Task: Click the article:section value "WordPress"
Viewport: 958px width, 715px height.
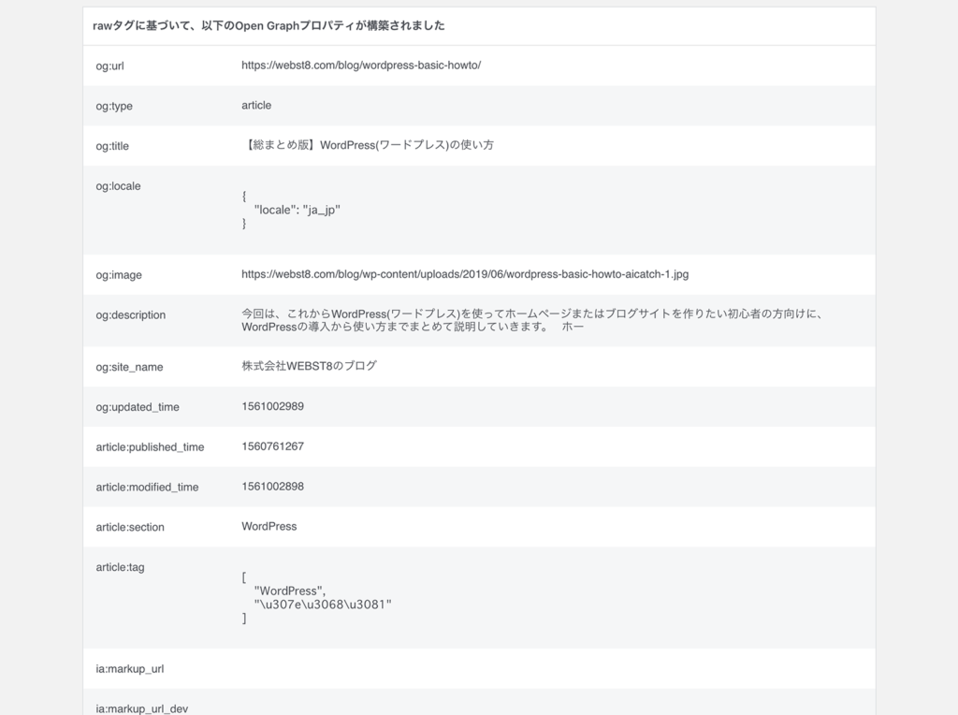Action: pos(269,526)
